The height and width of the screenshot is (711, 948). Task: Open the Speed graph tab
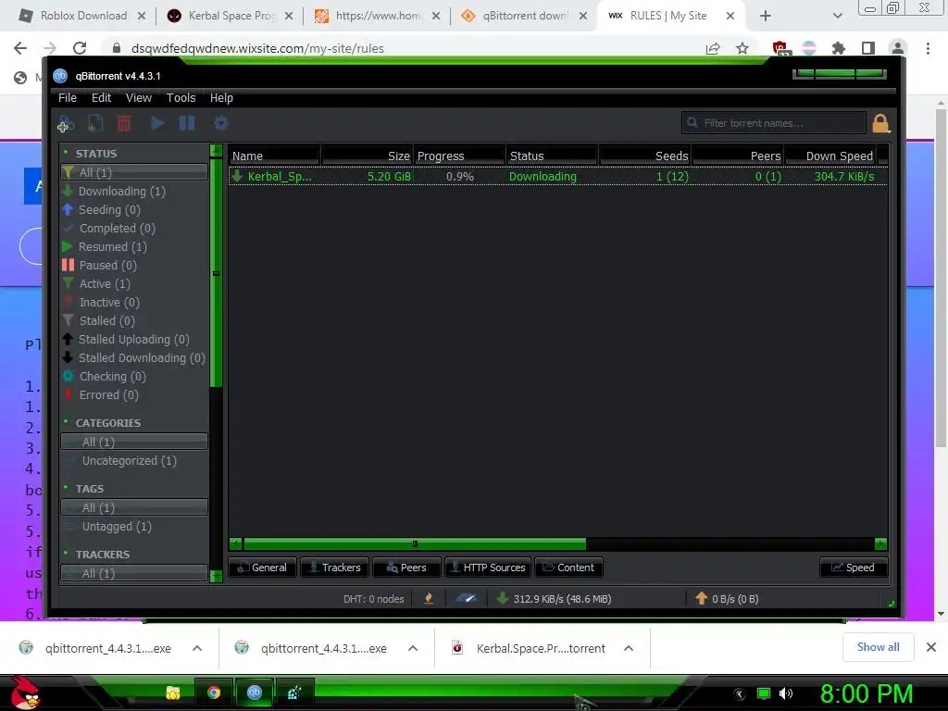pyautogui.click(x=853, y=568)
